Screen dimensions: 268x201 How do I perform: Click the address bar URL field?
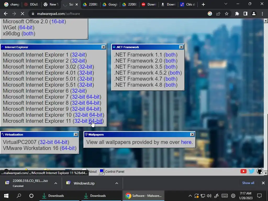[118, 14]
